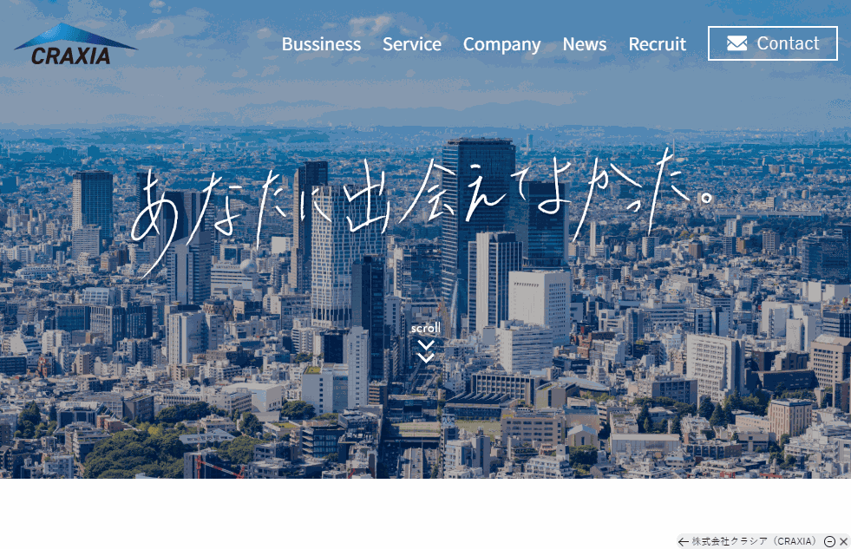This screenshot has width=851, height=549.
Task: Open the Service menu item
Action: [x=412, y=44]
